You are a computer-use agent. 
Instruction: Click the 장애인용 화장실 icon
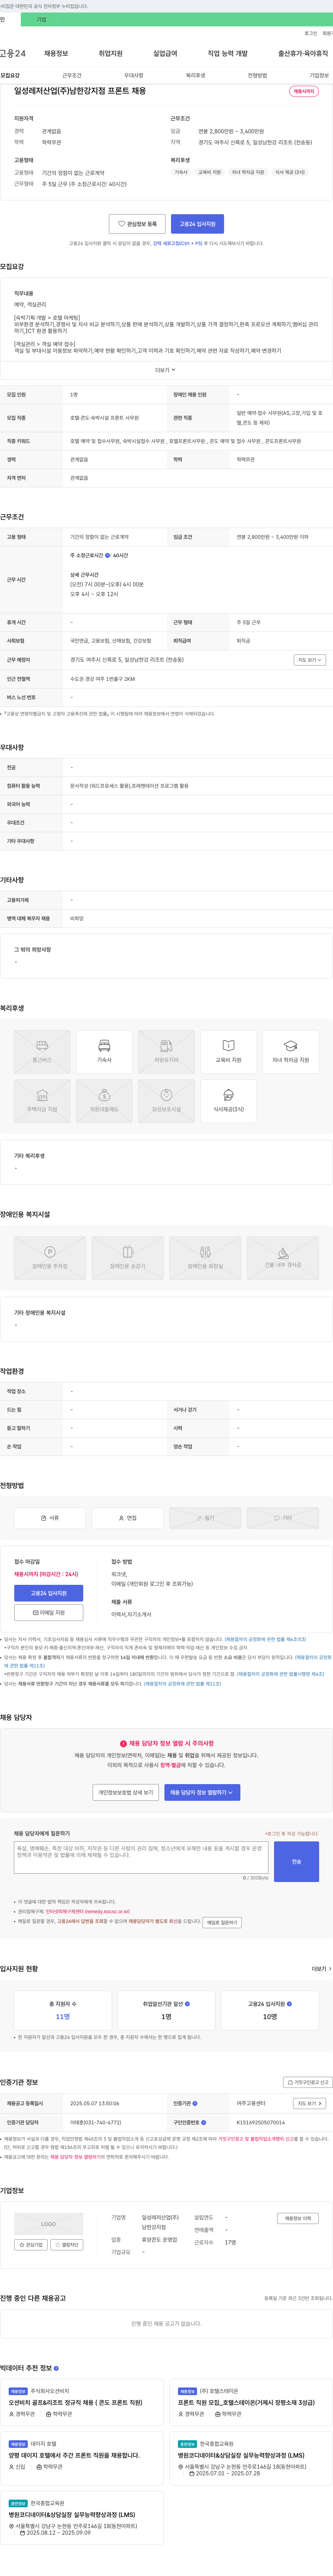[x=205, y=1258]
